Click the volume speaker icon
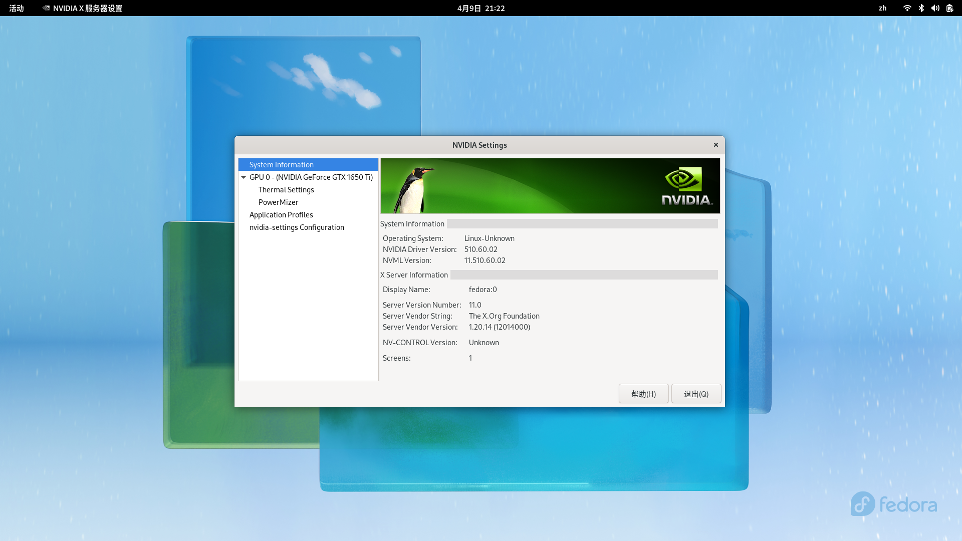 tap(935, 8)
